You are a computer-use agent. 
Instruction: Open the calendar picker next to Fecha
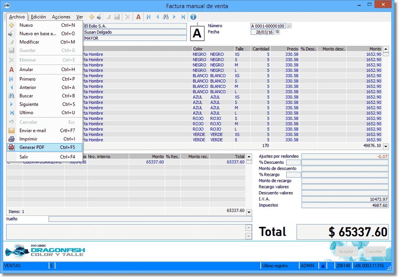coord(277,32)
